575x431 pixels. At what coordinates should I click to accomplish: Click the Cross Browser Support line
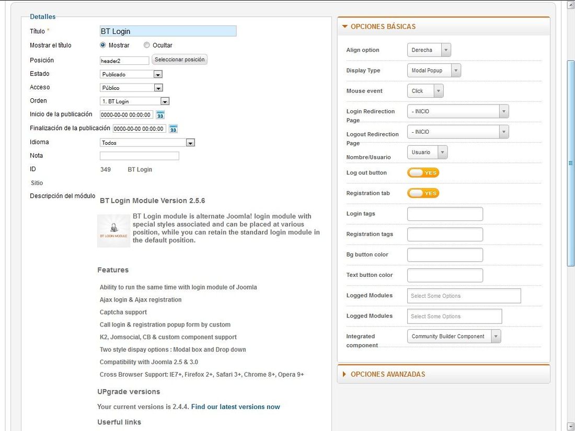[x=202, y=375]
